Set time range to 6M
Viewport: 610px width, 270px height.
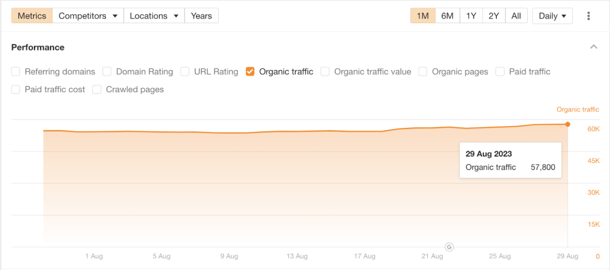click(x=447, y=16)
